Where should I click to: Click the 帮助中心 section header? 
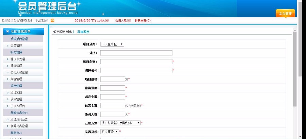[x=23, y=133]
